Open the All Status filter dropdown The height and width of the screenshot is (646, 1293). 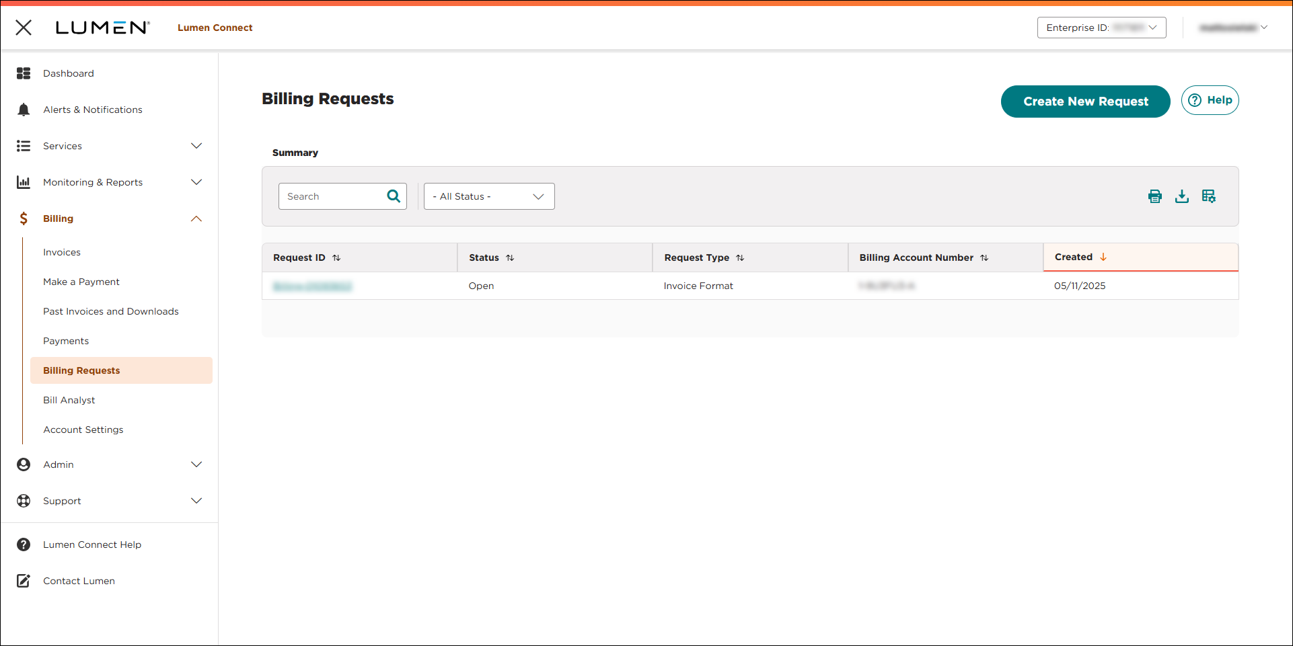[x=489, y=196]
